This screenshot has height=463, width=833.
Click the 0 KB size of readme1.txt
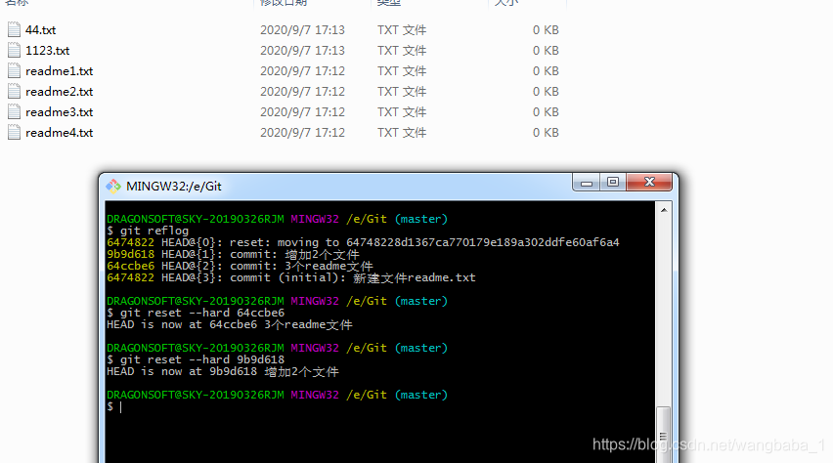tap(546, 70)
